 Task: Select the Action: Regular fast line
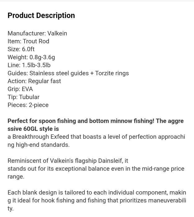[x=34, y=81]
